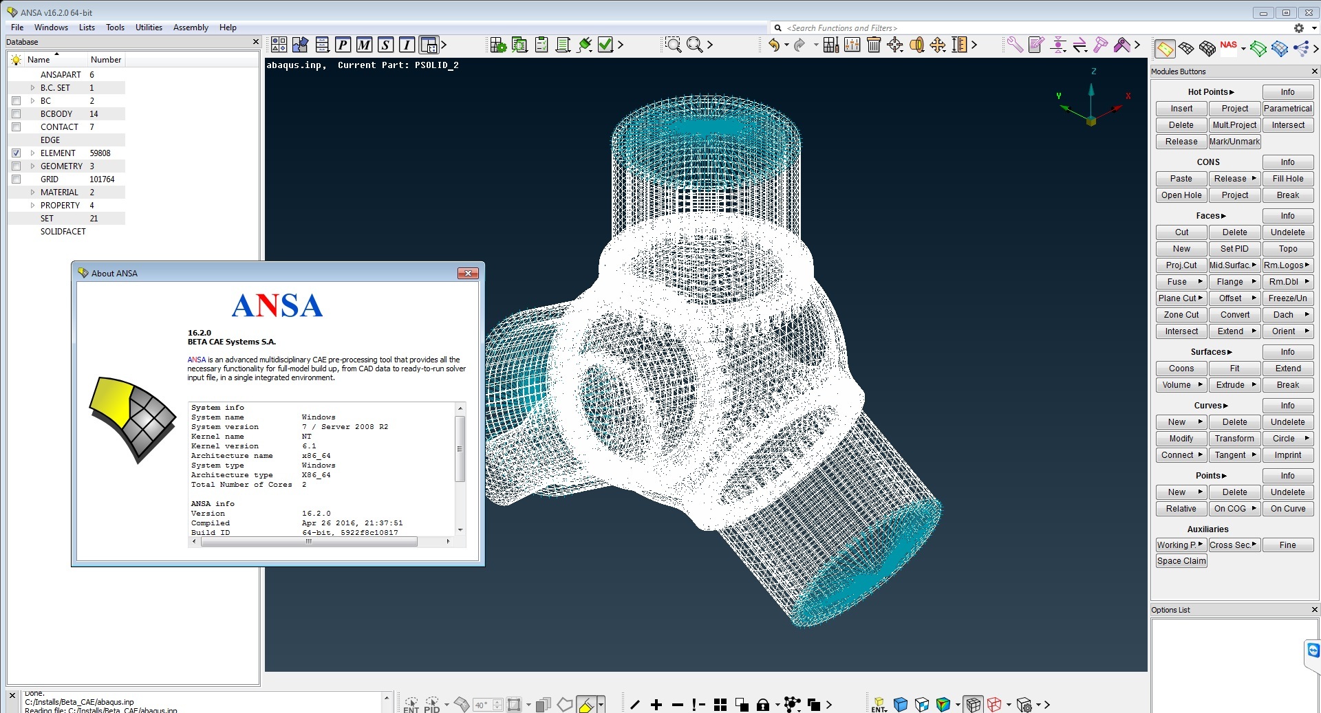Uncheck the ELEMENT row checkbox
The image size is (1321, 713).
pos(16,153)
